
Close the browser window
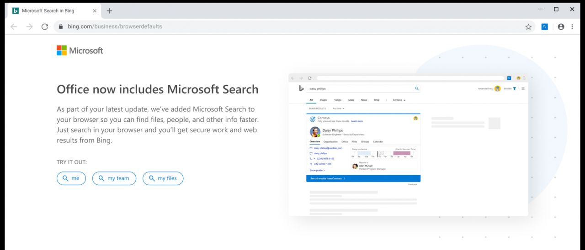coord(572,9)
